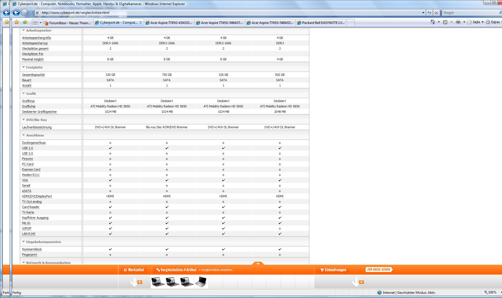
Task: Click the search magnifier icon
Action: [x=500, y=13]
